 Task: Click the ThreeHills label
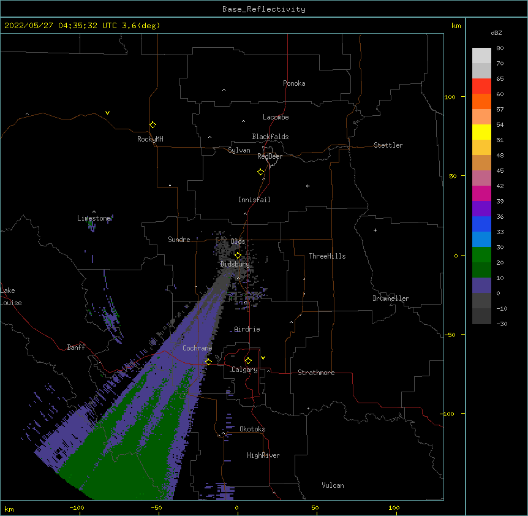tap(327, 256)
